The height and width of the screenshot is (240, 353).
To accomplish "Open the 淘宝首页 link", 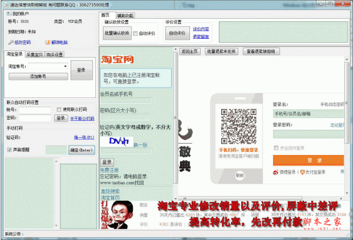I will pyautogui.click(x=110, y=198).
